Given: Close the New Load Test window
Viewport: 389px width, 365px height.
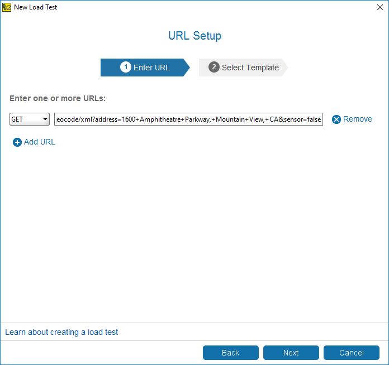Looking at the screenshot, I should pos(380,7).
